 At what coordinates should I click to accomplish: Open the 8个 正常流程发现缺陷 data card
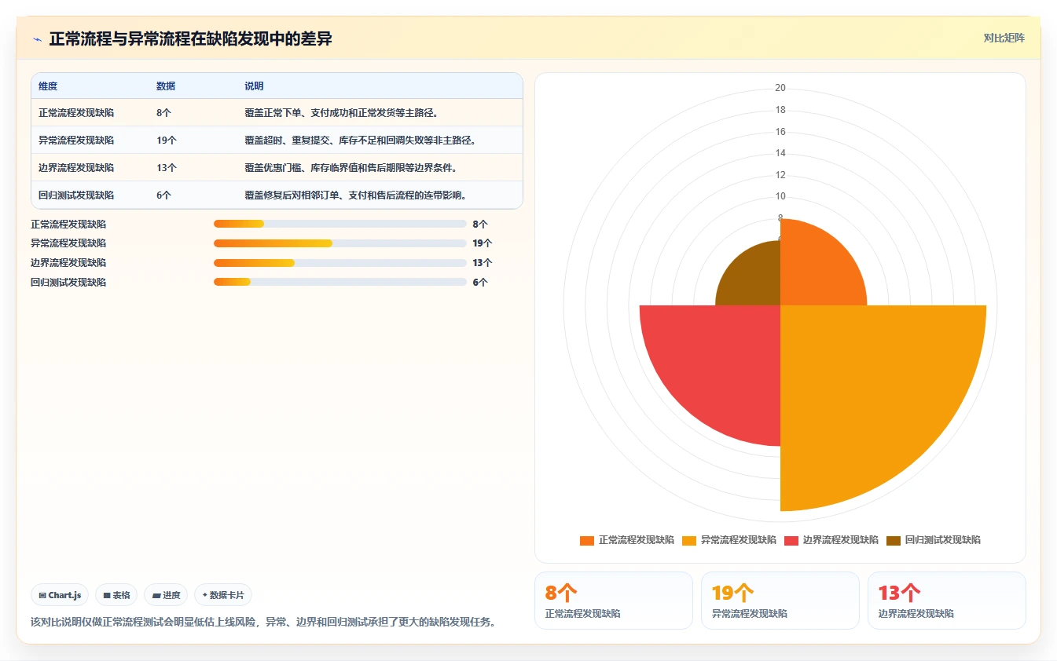(x=613, y=601)
